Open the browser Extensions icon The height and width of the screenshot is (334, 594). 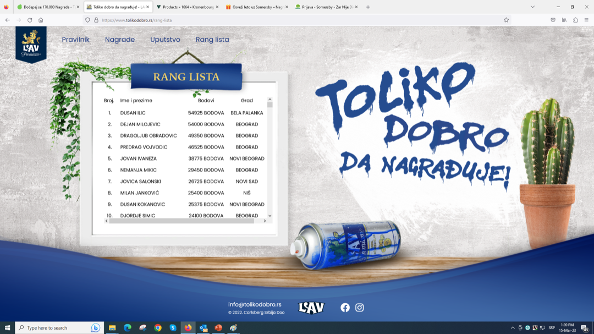pos(575,20)
